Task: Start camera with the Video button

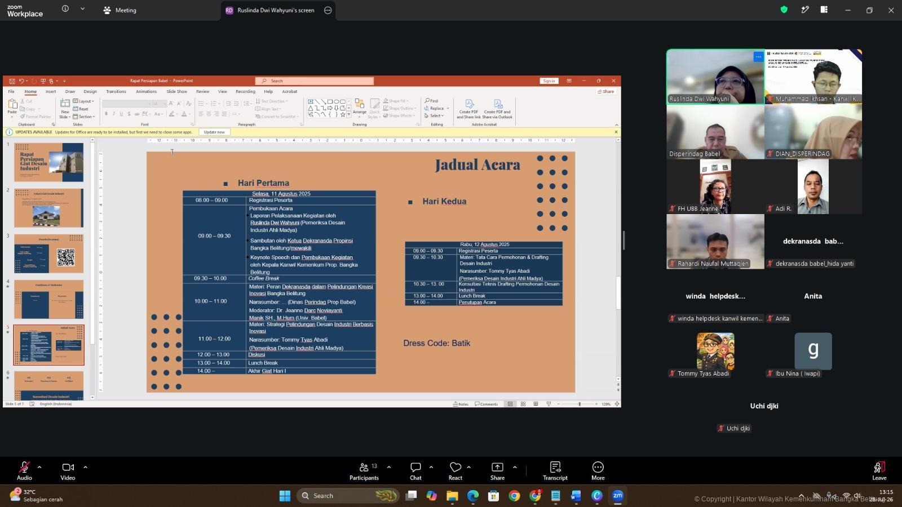Action: [68, 470]
